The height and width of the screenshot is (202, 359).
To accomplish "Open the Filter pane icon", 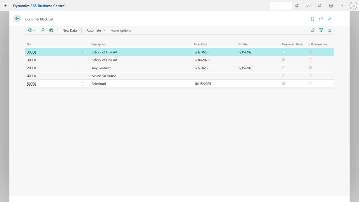I will pos(321,30).
